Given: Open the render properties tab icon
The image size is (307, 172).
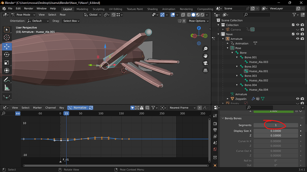Looking at the screenshot, I should tap(215, 124).
